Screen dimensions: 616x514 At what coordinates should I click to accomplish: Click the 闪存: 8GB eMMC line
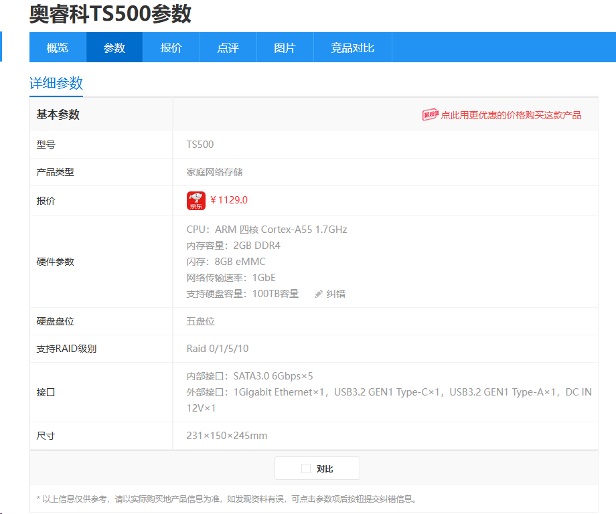coord(226,262)
